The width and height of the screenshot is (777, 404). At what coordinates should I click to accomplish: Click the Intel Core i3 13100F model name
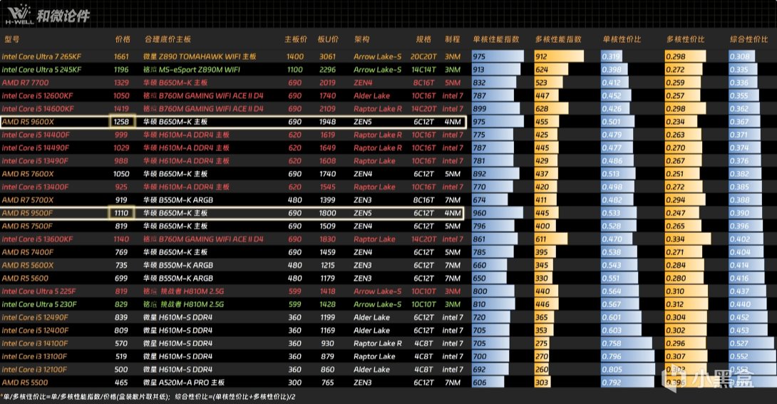[35, 356]
